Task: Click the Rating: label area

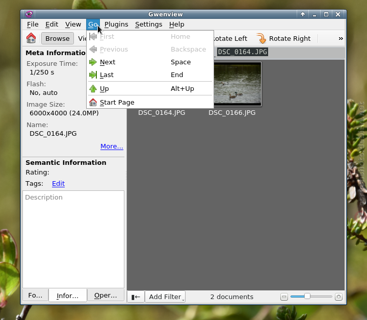Action: pyautogui.click(x=37, y=173)
